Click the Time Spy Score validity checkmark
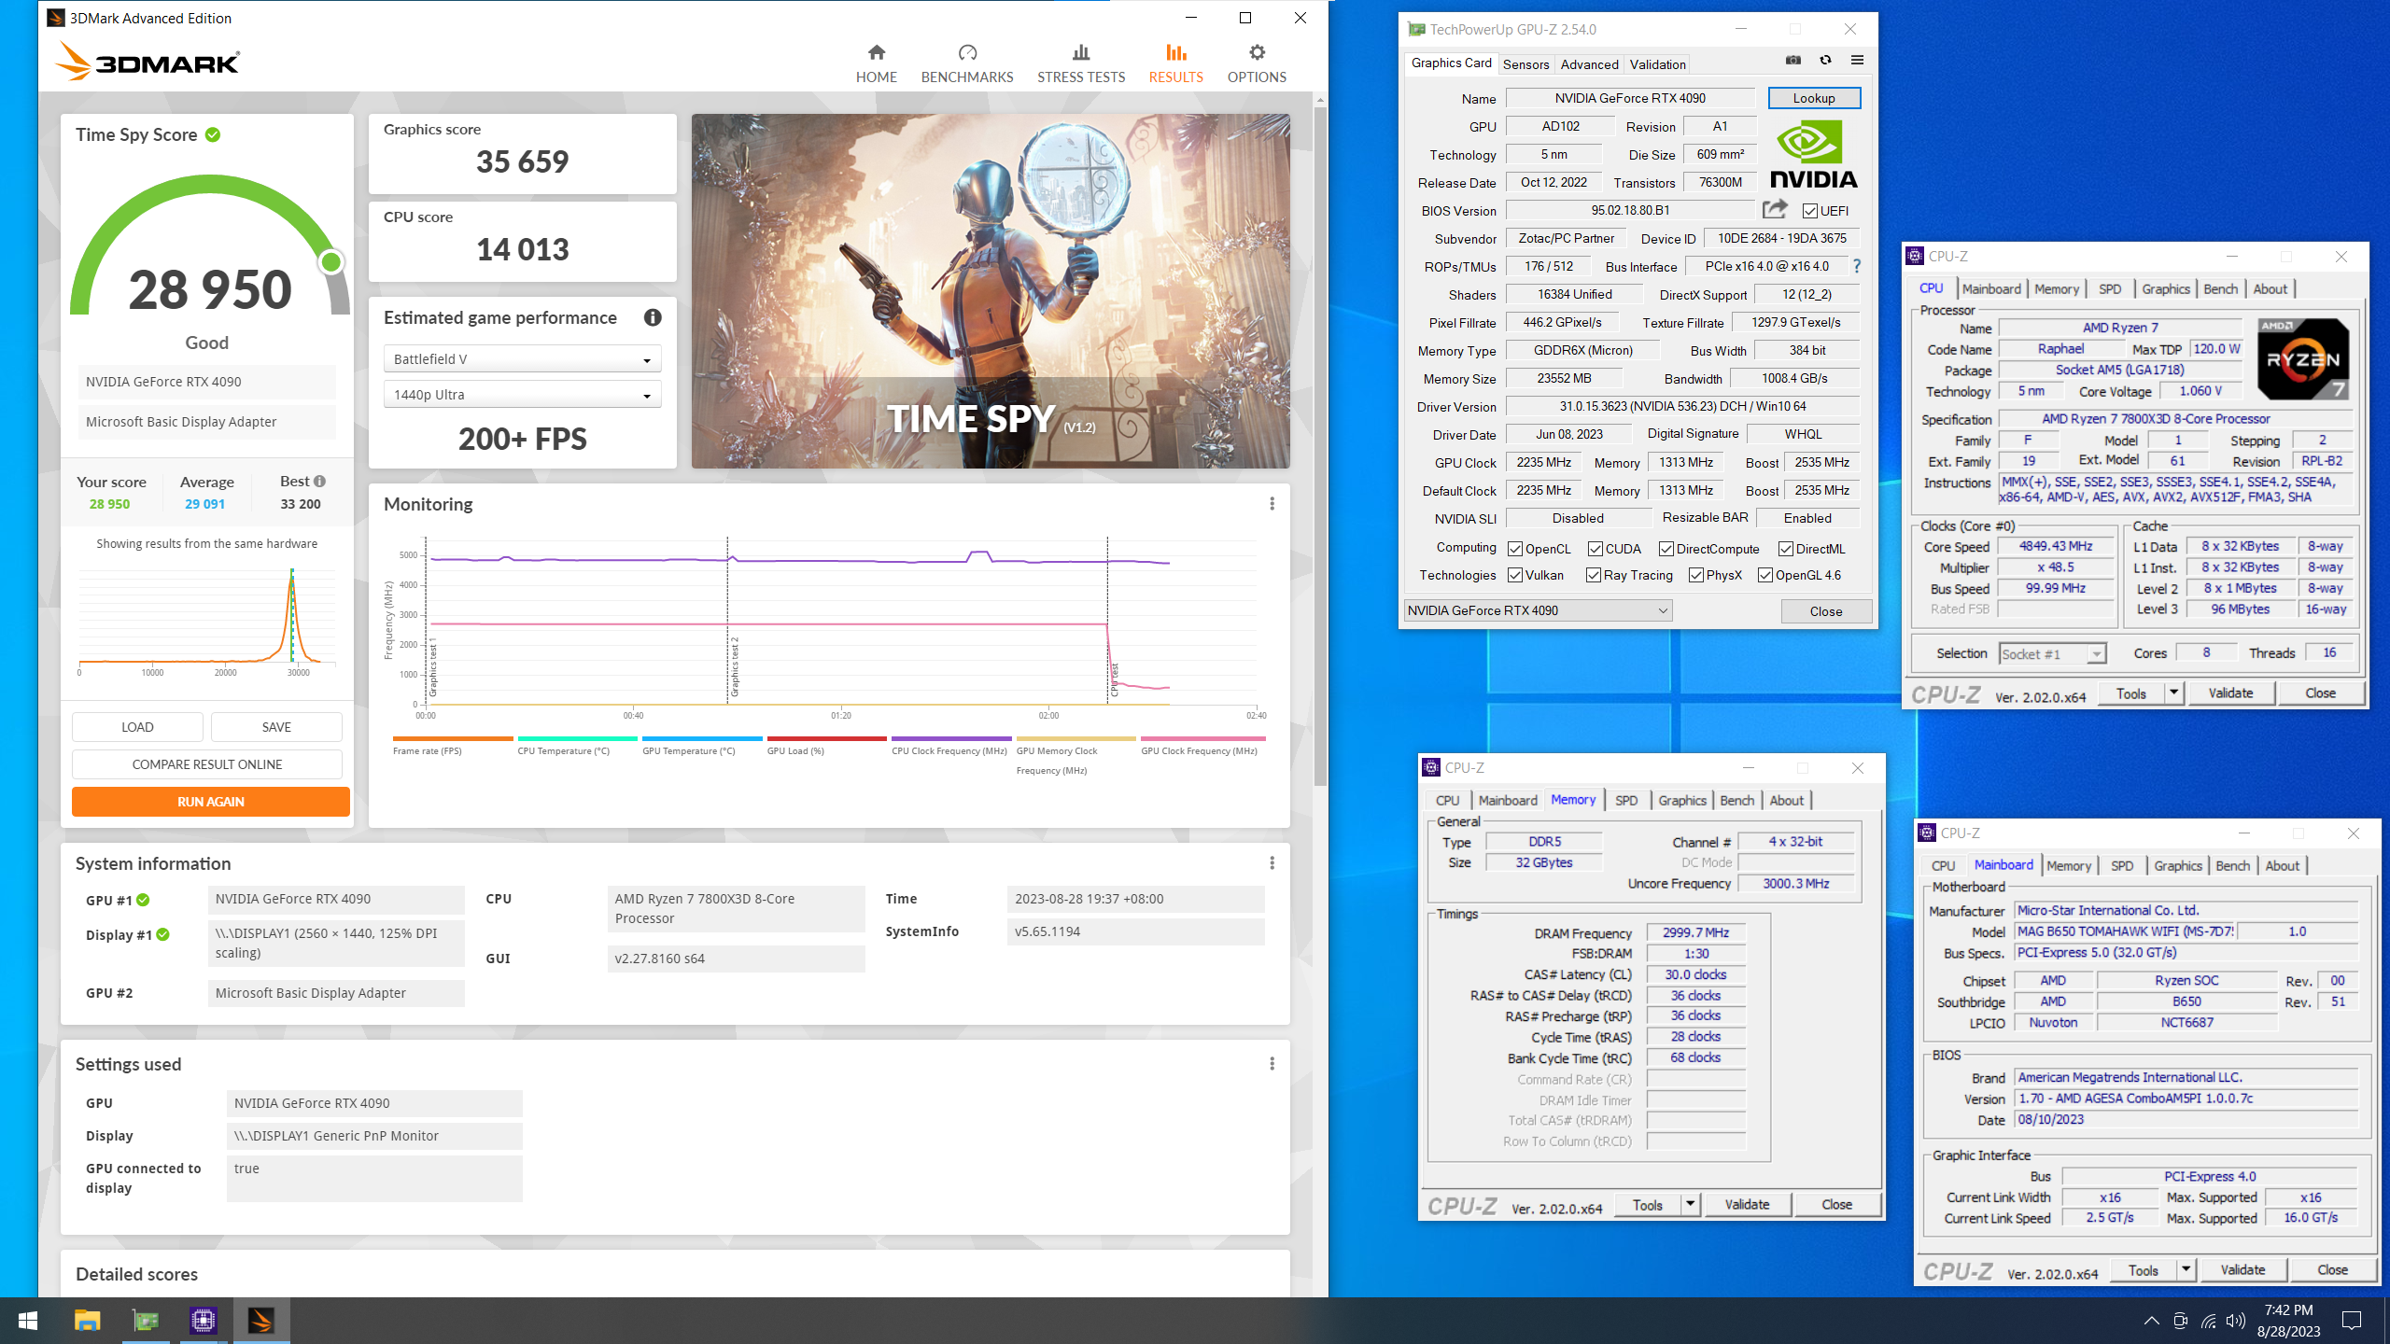2390x1344 pixels. (213, 134)
